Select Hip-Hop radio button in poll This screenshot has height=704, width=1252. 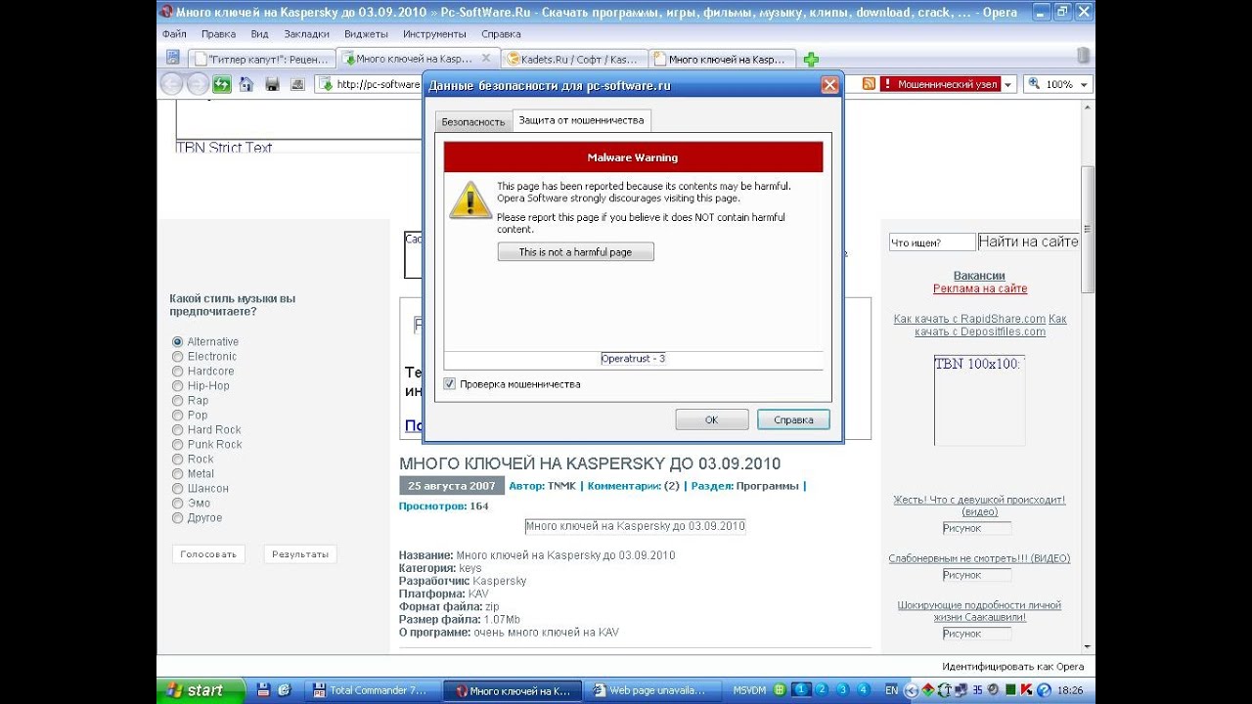(x=178, y=386)
